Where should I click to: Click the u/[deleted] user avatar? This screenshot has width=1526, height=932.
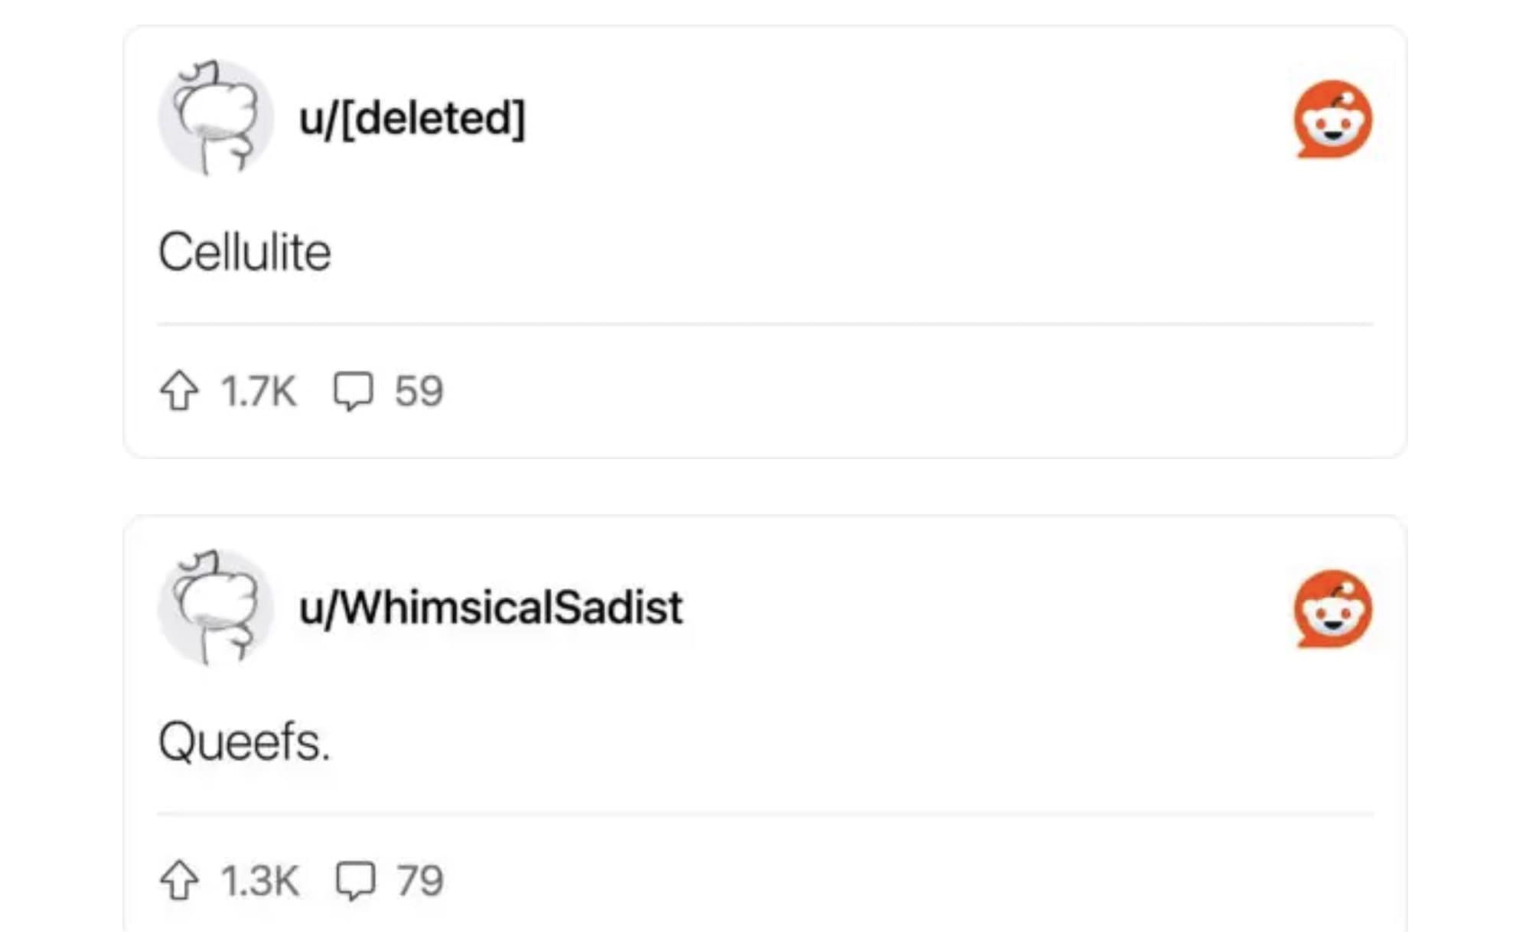[215, 119]
